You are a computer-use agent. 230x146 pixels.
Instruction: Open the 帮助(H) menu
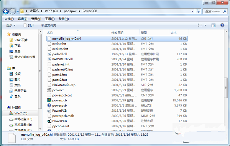tap(64, 19)
